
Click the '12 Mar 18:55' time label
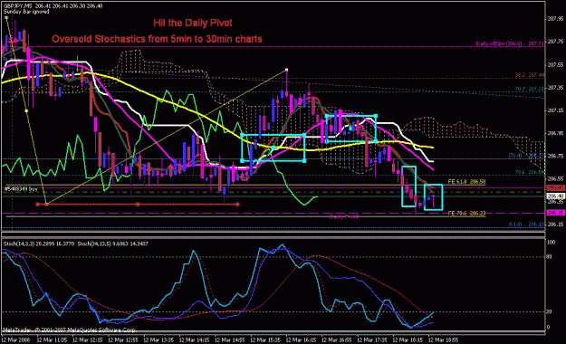tap(443, 340)
